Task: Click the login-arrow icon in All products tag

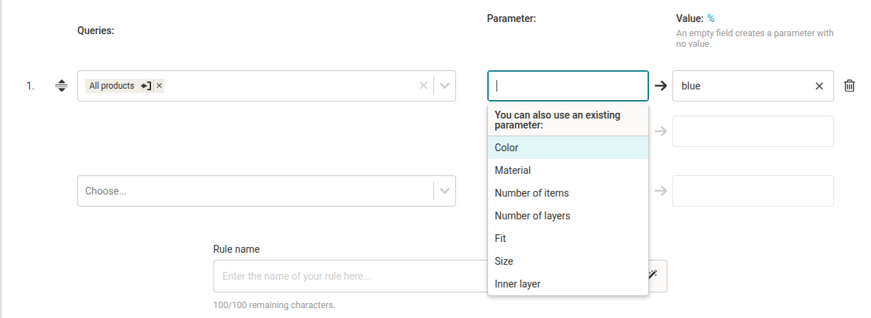Action: click(146, 86)
